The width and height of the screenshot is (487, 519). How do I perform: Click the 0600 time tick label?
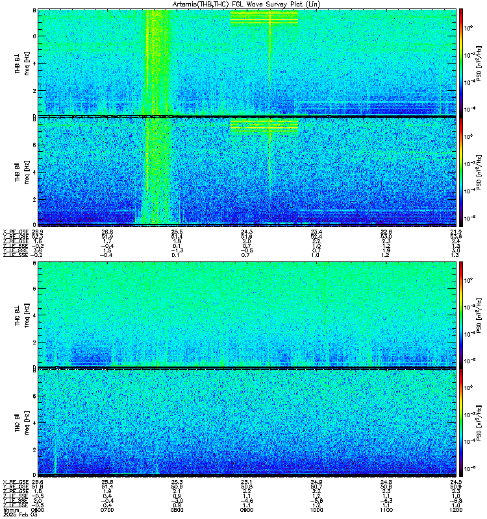[x=37, y=510]
